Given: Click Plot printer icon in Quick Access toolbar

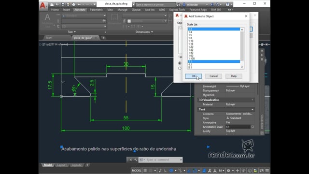Looking at the screenshot, I should (73, 4).
